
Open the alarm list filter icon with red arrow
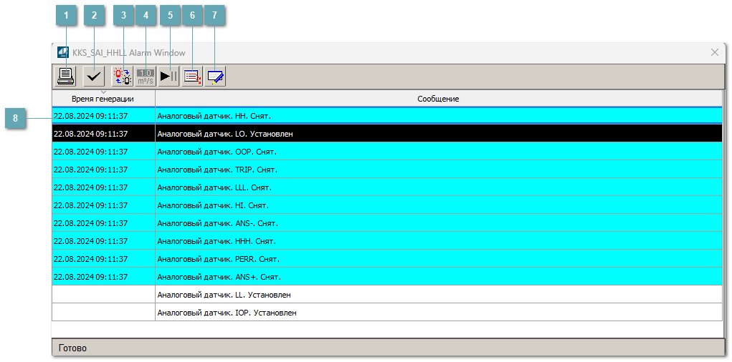(x=192, y=76)
